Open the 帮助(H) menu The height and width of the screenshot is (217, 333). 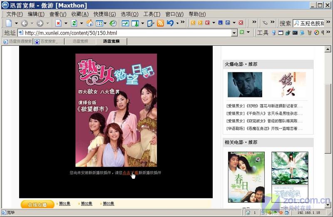coord(197,14)
